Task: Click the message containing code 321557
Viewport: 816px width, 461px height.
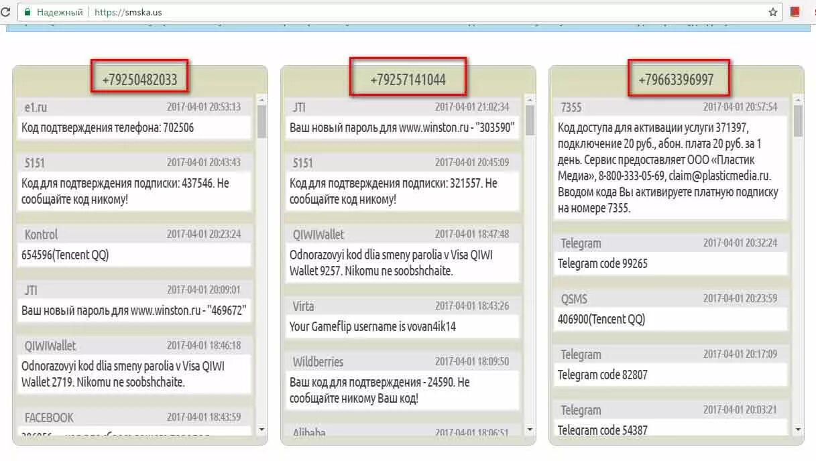Action: (402, 191)
